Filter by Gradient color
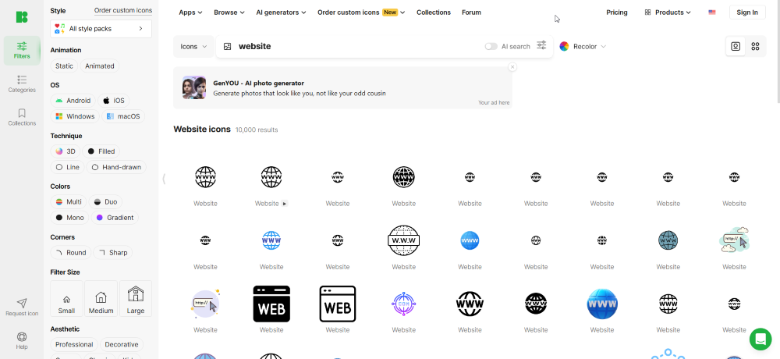The width and height of the screenshot is (780, 359). pyautogui.click(x=115, y=218)
